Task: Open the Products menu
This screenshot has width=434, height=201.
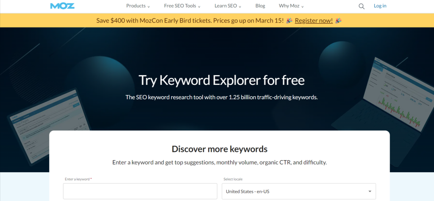Action: pos(138,6)
